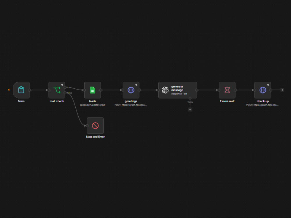This screenshot has height=218, width=291.
Task: Click the "greetings" node label
Action: tap(131, 101)
